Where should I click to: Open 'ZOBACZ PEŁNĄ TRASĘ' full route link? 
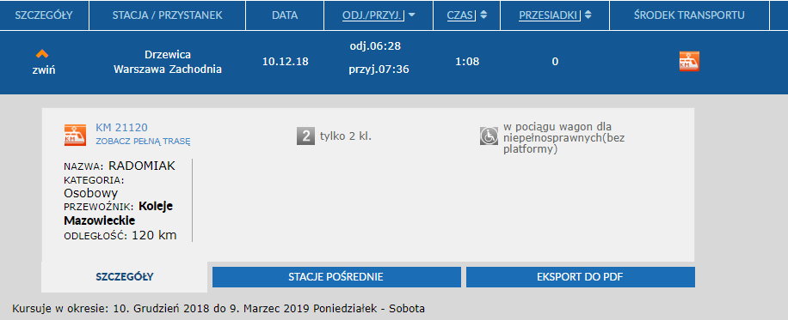[143, 142]
